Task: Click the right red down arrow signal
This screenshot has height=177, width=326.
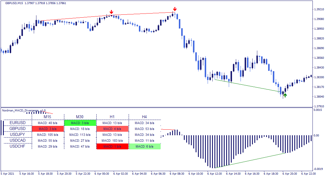Action: pos(175,9)
